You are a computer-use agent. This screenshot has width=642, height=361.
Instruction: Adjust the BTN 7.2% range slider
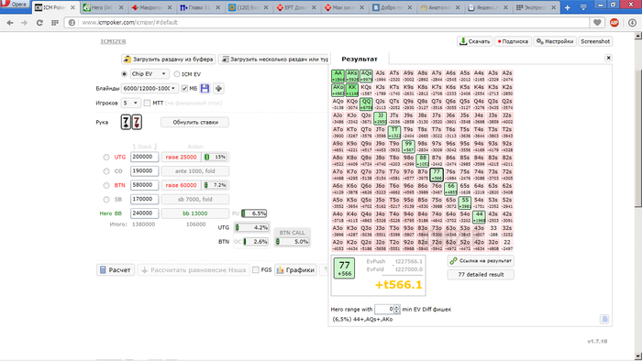pyautogui.click(x=216, y=185)
